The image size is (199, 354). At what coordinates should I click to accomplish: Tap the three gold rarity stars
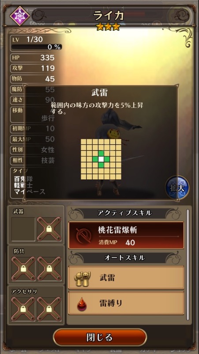108,27
